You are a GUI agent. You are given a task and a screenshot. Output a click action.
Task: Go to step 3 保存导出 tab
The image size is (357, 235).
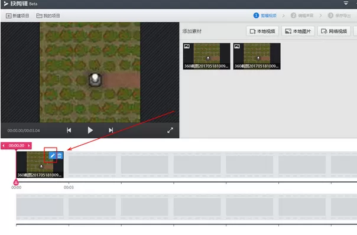339,15
